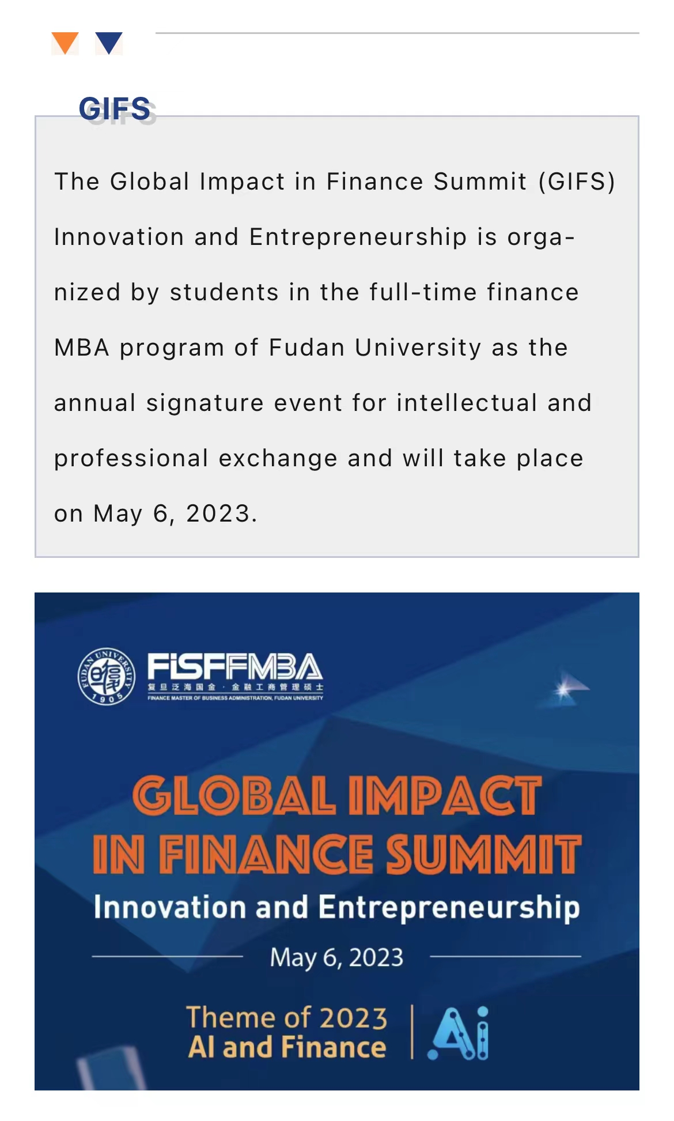Tap the "May 6, 2023" banner date
Image resolution: width=674 pixels, height=1121 pixels.
coord(337,957)
